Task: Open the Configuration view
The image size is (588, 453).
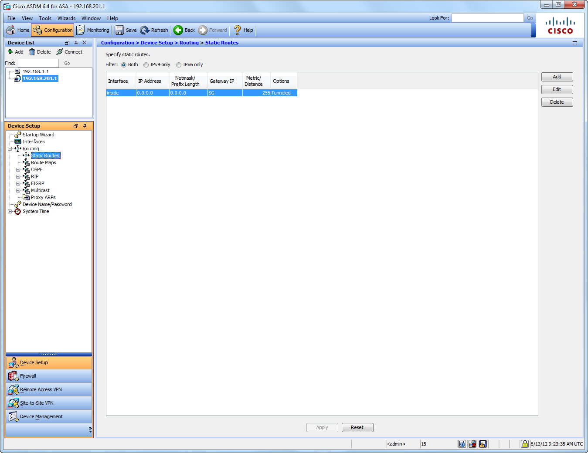Action: pos(53,30)
